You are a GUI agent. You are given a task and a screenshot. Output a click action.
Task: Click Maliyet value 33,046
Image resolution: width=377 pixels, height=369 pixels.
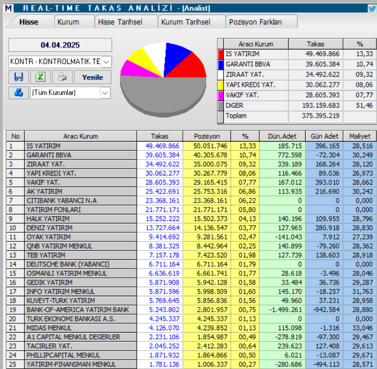click(362, 328)
